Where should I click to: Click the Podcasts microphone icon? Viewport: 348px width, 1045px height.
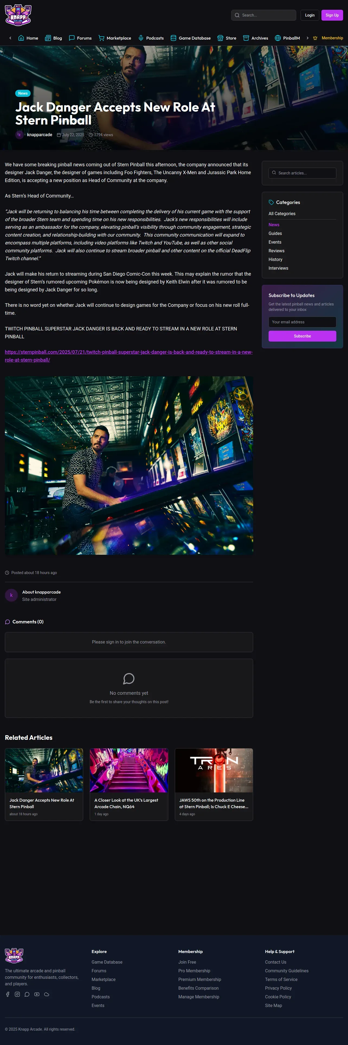pyautogui.click(x=141, y=38)
